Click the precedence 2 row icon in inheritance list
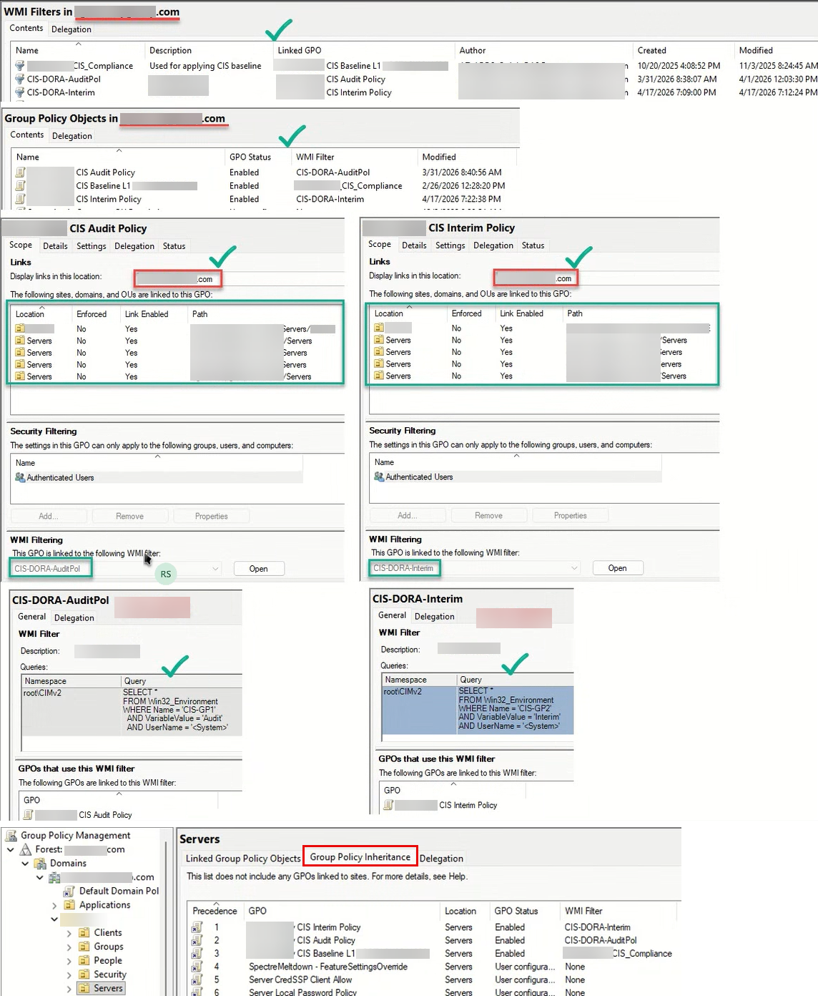The image size is (818, 996). pyautogui.click(x=197, y=940)
